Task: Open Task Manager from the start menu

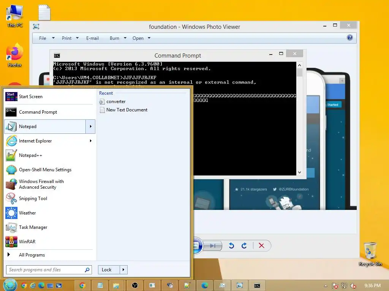Action: (49, 227)
